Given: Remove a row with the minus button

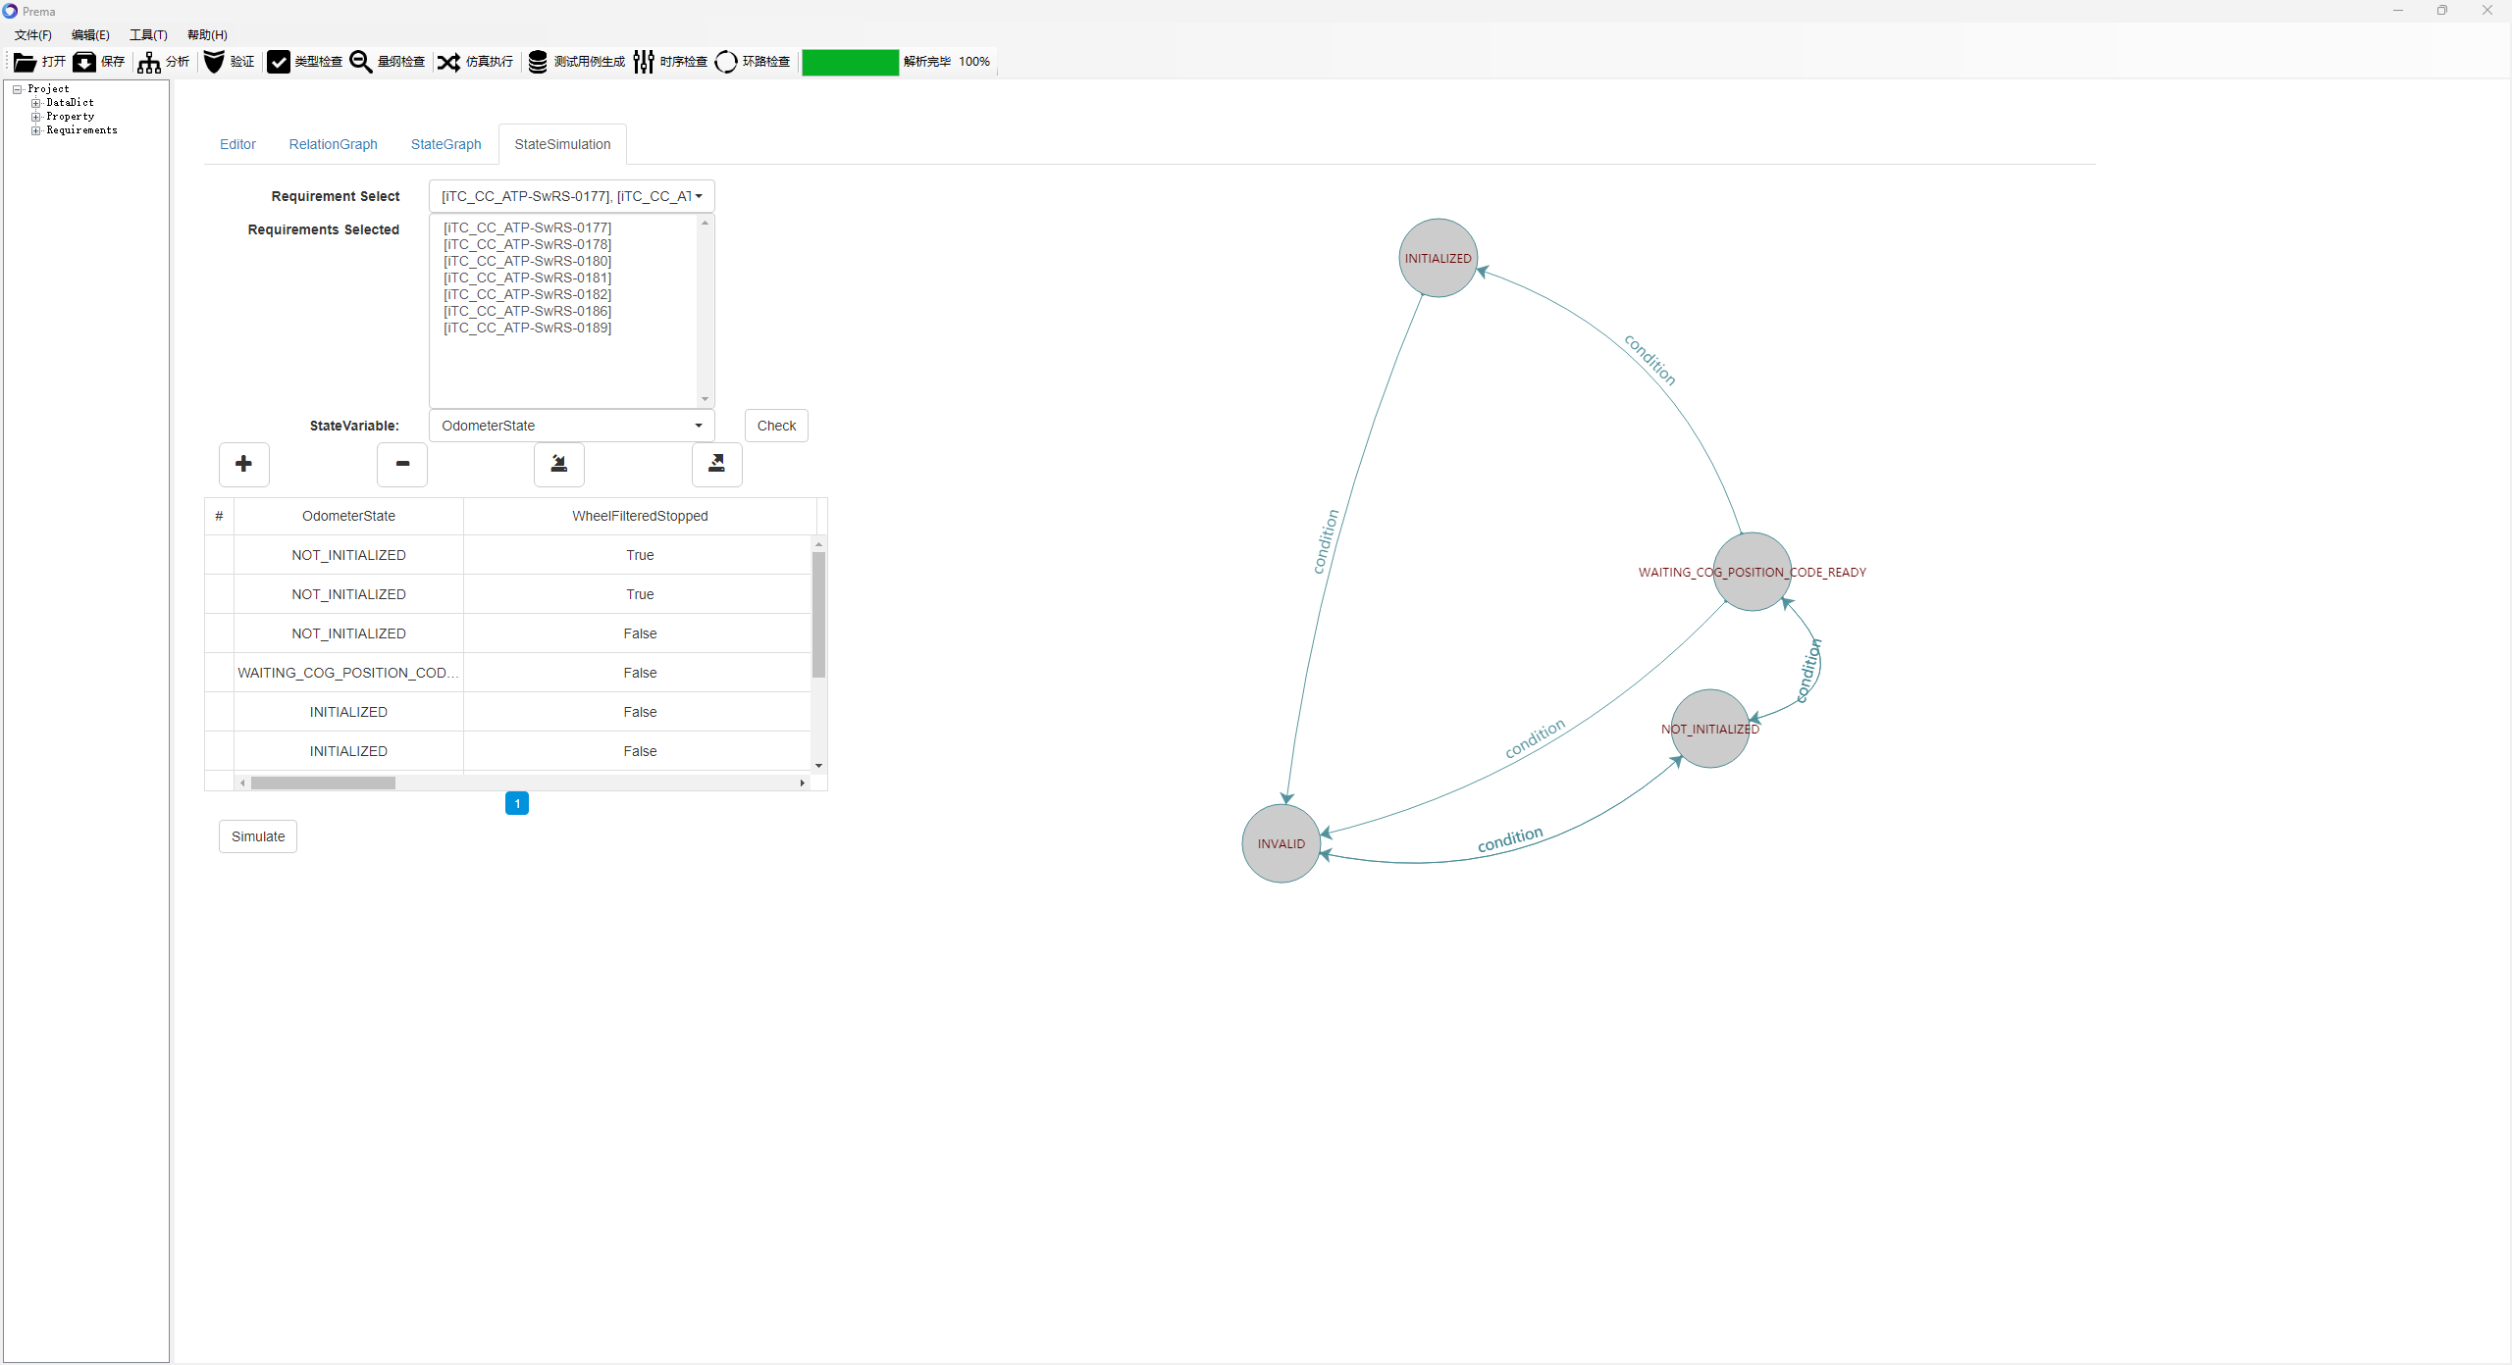Looking at the screenshot, I should point(402,464).
